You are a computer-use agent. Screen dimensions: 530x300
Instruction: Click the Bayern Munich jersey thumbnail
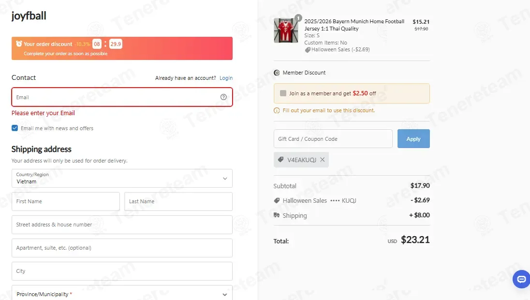point(286,30)
